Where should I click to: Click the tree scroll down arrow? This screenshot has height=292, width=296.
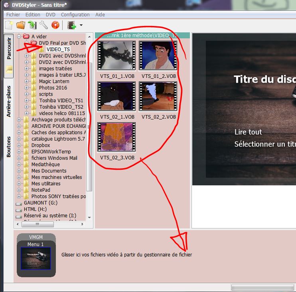(90, 218)
